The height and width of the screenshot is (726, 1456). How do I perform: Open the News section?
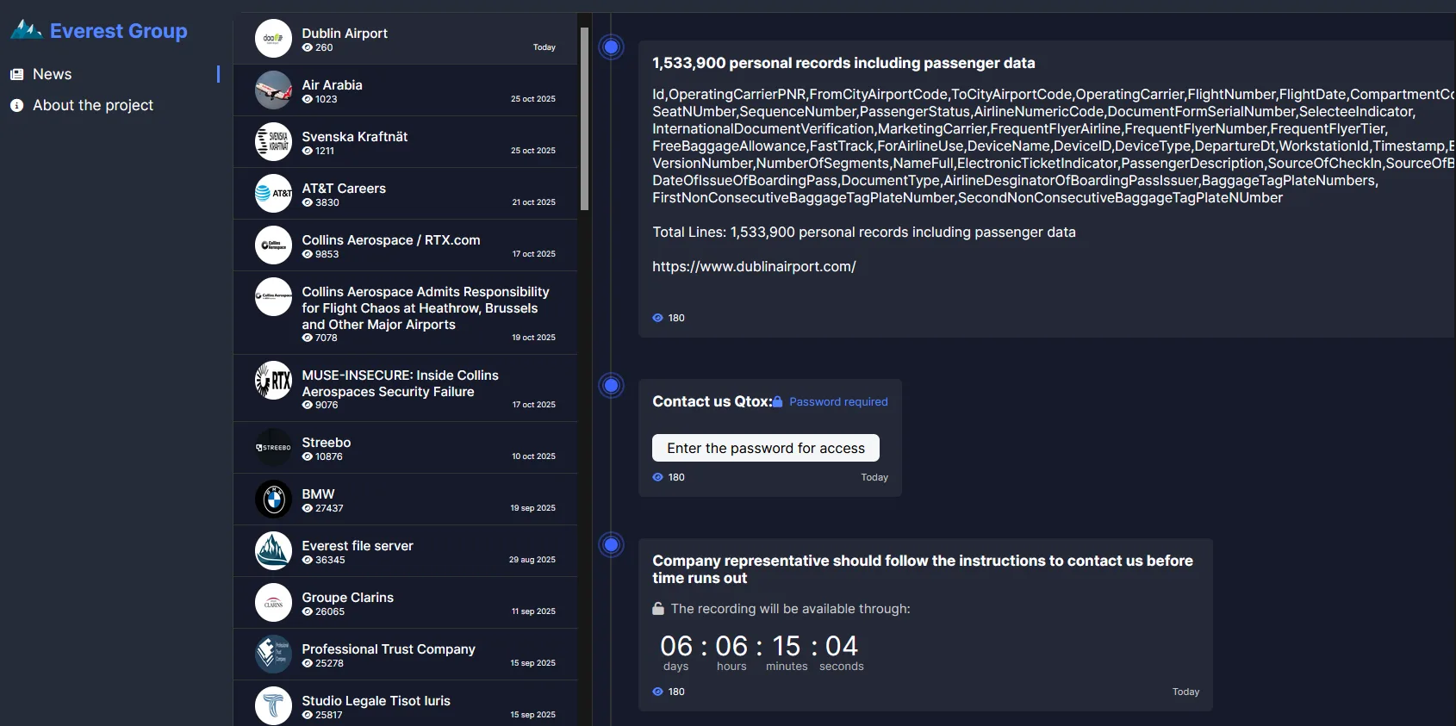(52, 74)
